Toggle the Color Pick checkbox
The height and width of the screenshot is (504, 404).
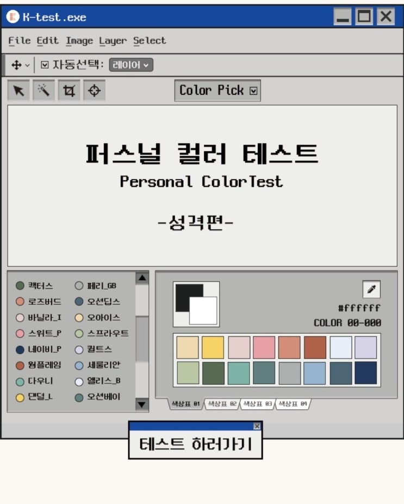[253, 91]
